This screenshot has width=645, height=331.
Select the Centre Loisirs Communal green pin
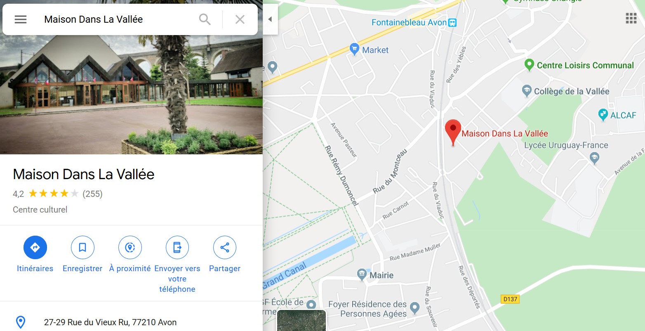pos(529,65)
